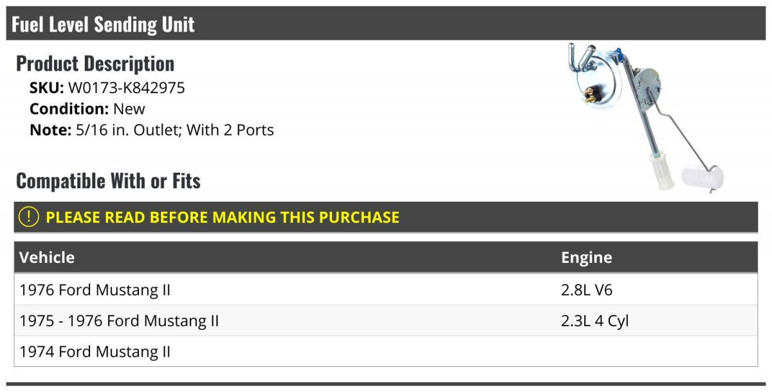Click the 2.8L V6 engine cell

pos(587,290)
